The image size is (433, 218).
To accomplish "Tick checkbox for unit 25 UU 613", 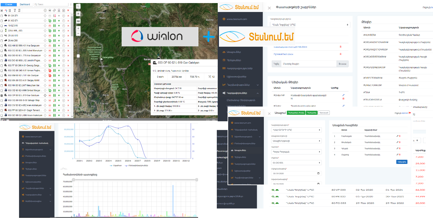I will click(x=2, y=35).
